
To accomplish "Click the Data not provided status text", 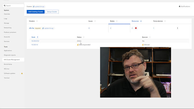I will click(85, 45).
